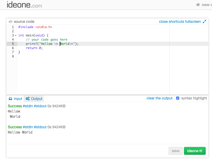Screen dimensions: 212x160
Task: Open the first #stdin link in output
Action: coord(28,106)
